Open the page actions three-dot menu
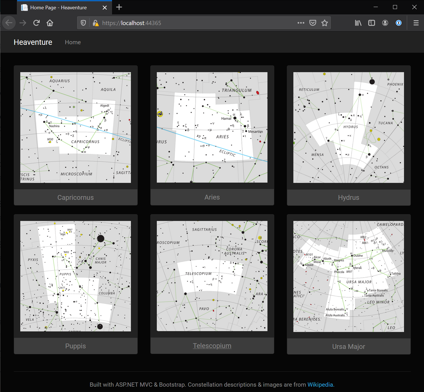This screenshot has width=424, height=392. tap(301, 23)
